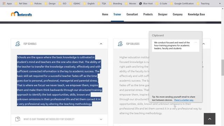
Task: Click "WHAT IS OUR TRAINING METHODOLOGY FOR SCHOOLS?" heading
Action: 49,119
